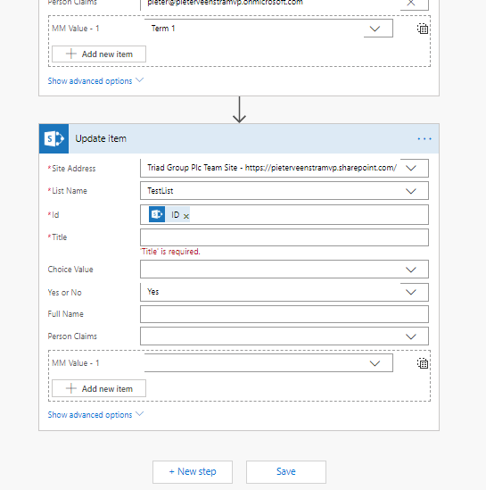Click into the Full Name field

point(284,314)
